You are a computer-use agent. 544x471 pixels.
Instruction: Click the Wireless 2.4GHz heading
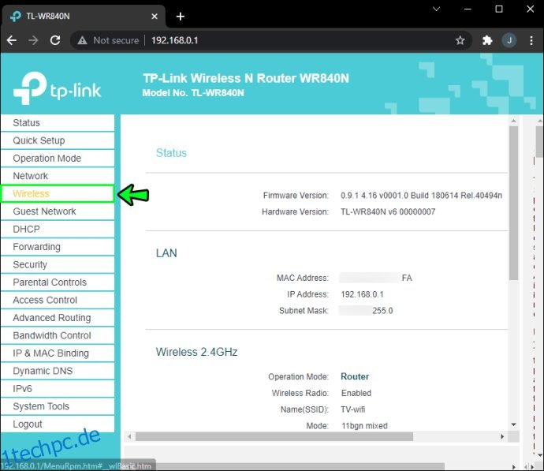click(x=197, y=352)
